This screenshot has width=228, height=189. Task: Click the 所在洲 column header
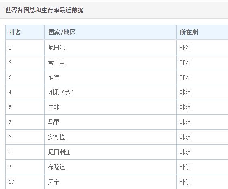pyautogui.click(x=202, y=32)
